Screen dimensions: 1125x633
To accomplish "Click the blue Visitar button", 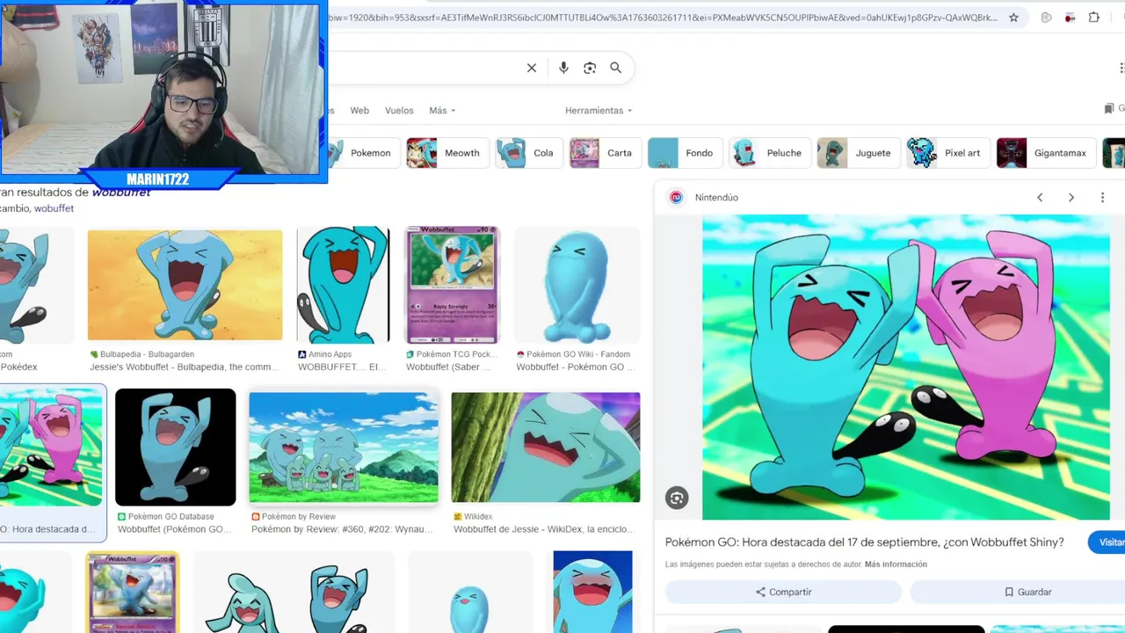I will point(1107,542).
